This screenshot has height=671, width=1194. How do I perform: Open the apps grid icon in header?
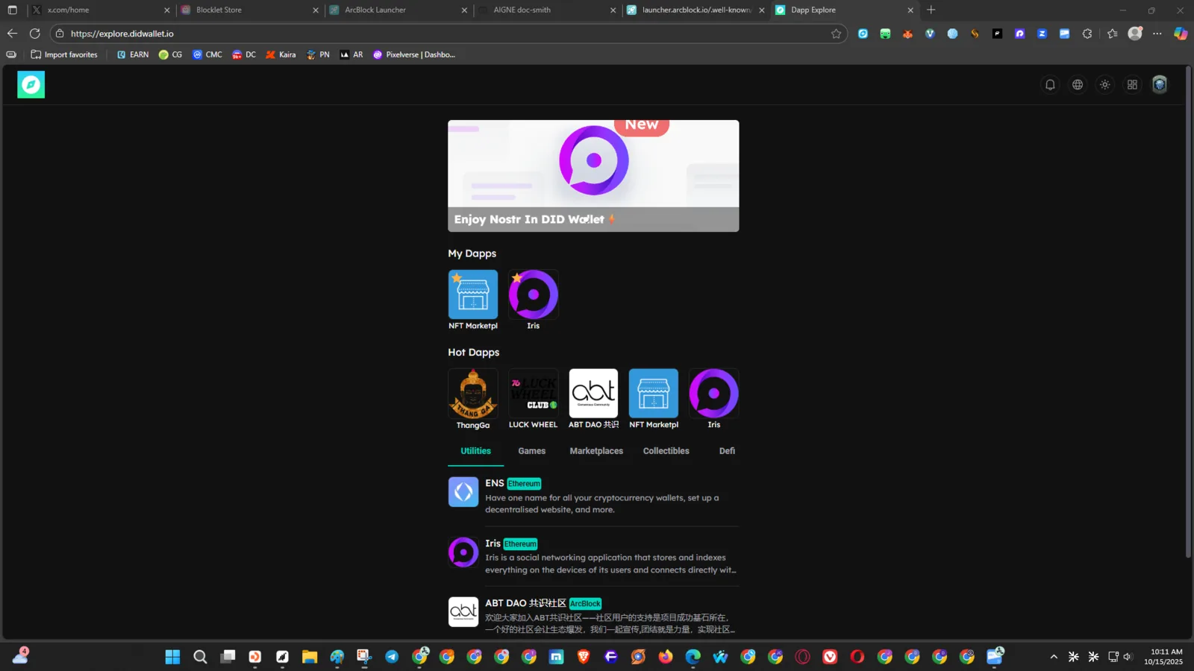coord(1132,85)
